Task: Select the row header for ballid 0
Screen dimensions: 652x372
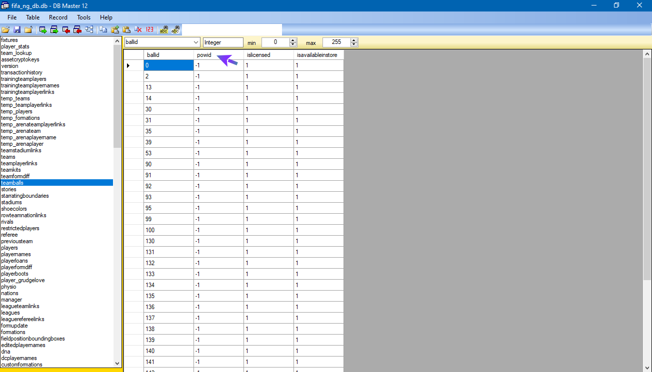Action: pyautogui.click(x=133, y=65)
